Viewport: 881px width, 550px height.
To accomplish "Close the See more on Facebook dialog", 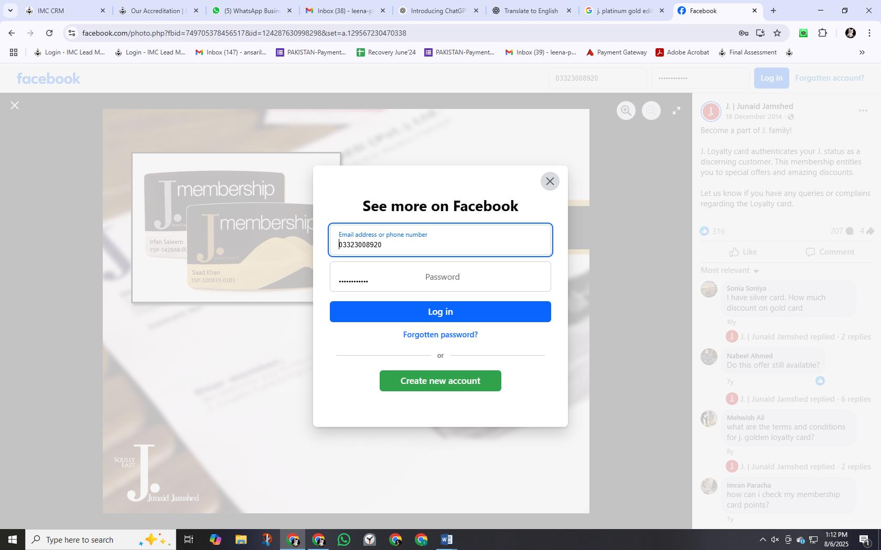I will coord(550,181).
